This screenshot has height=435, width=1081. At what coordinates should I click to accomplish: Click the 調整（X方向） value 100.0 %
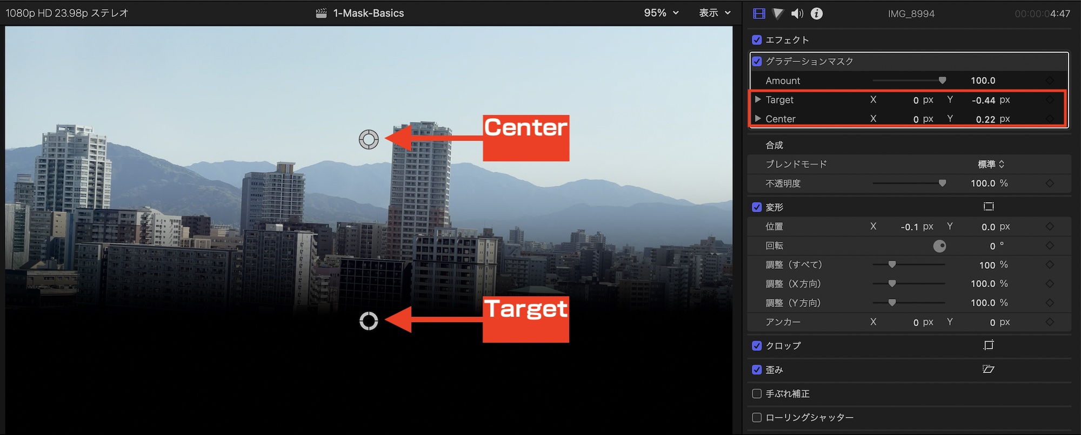click(989, 284)
